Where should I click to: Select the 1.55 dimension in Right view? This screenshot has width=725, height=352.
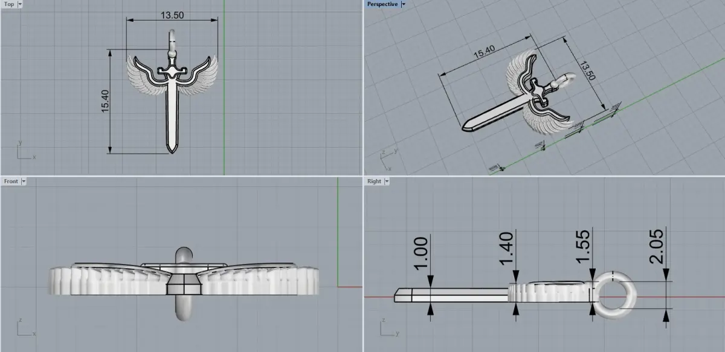(584, 245)
